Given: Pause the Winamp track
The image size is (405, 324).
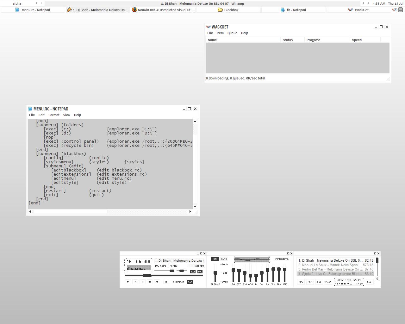Looking at the screenshot, I should [142, 282].
